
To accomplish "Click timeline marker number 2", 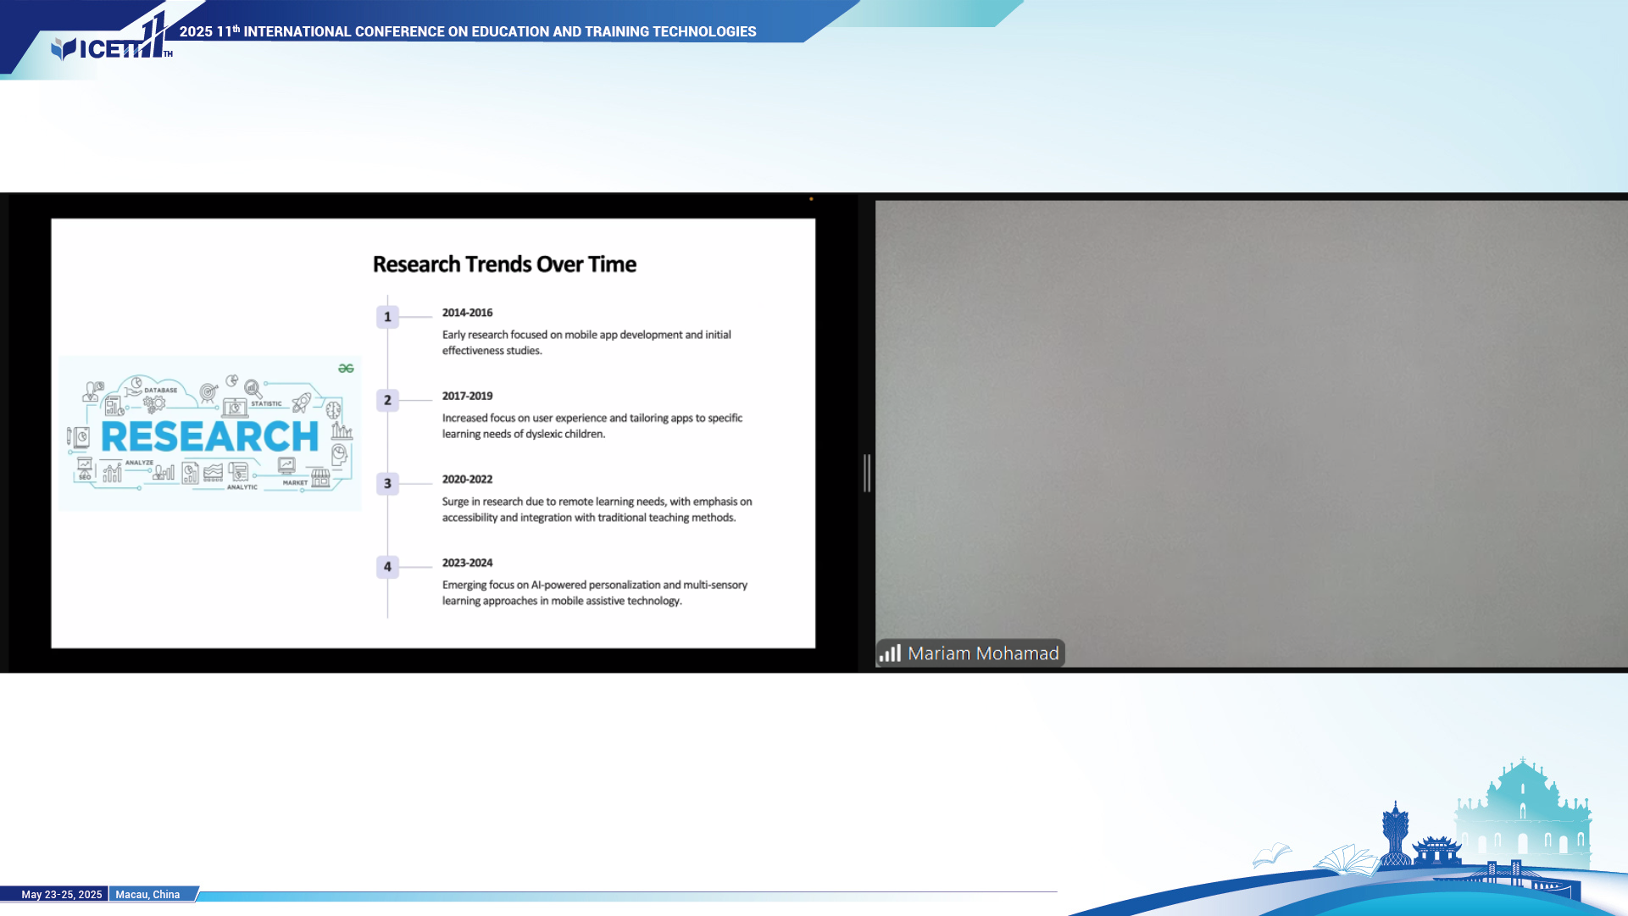I will (387, 400).
